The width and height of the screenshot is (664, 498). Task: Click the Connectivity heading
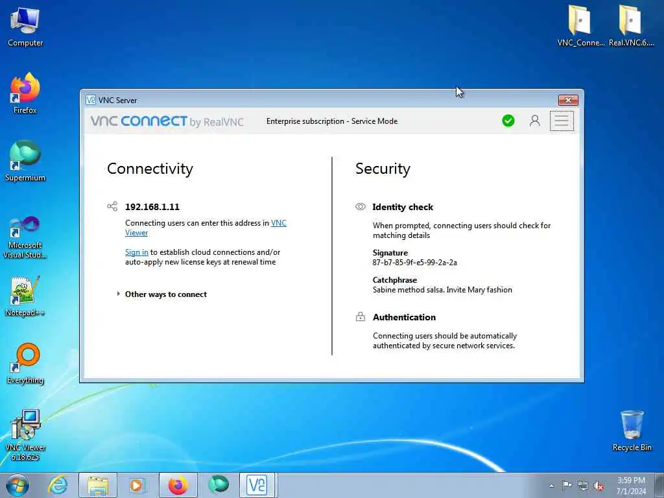(x=150, y=169)
